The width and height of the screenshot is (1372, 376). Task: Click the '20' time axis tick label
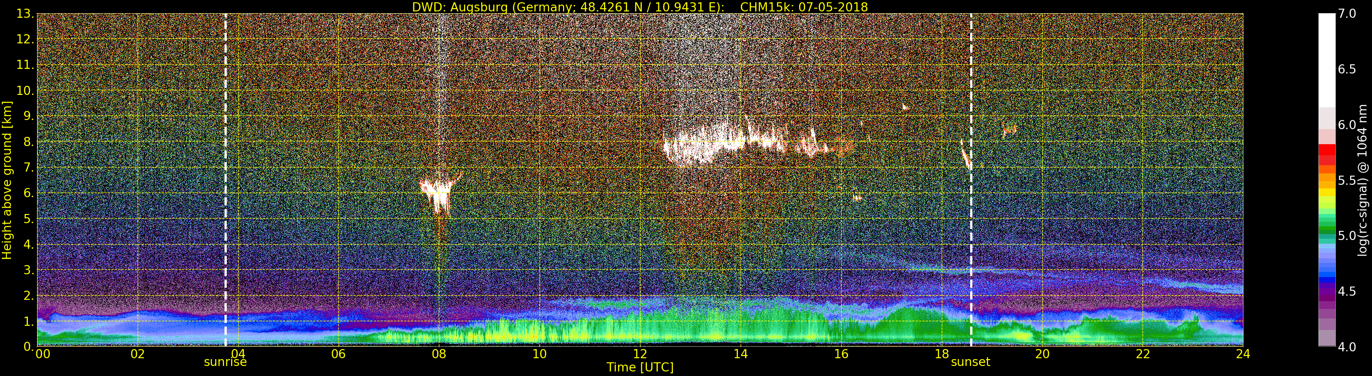pyautogui.click(x=1042, y=354)
